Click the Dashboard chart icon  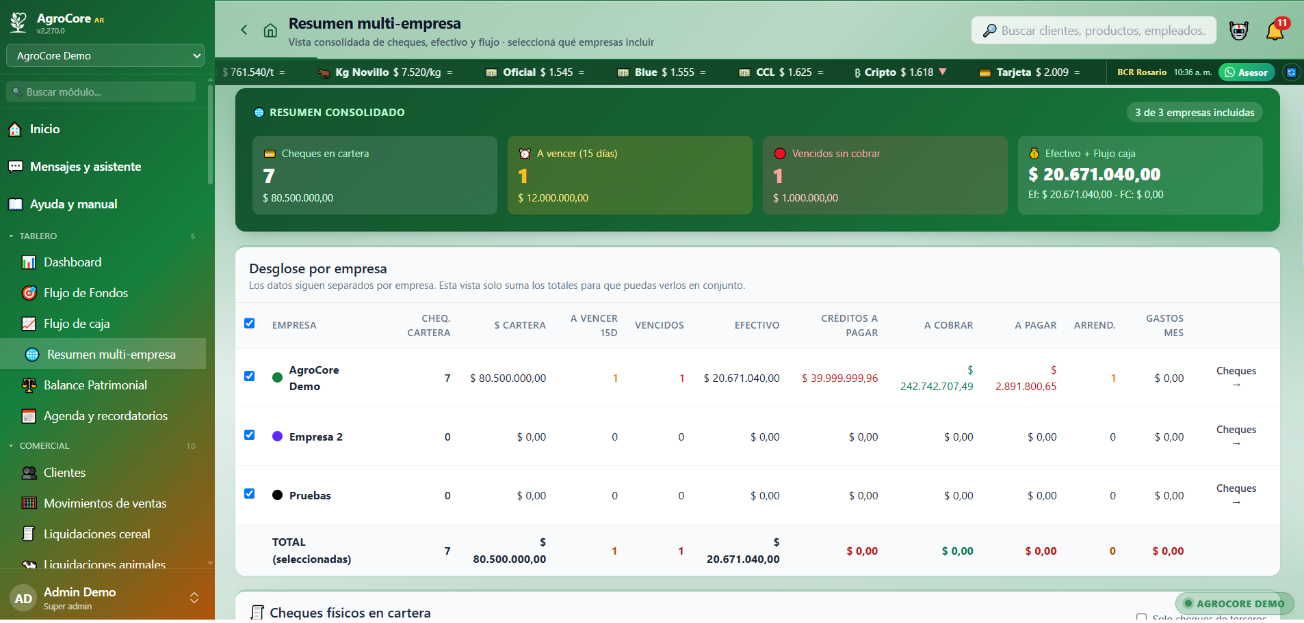click(29, 262)
